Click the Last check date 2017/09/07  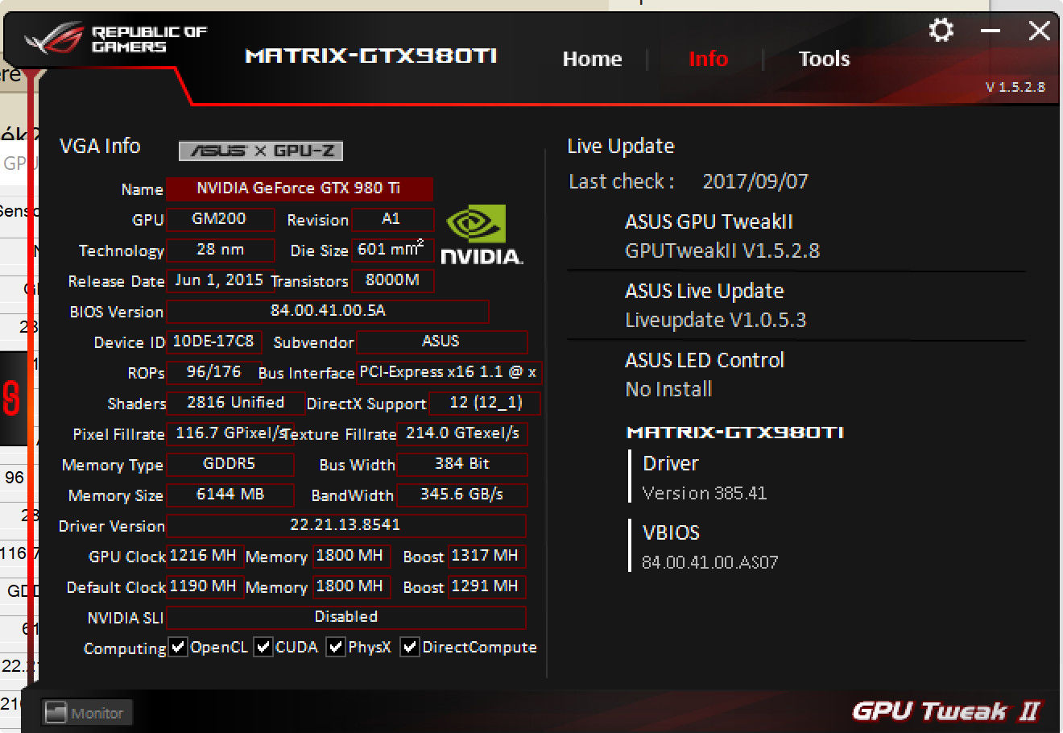coord(755,181)
